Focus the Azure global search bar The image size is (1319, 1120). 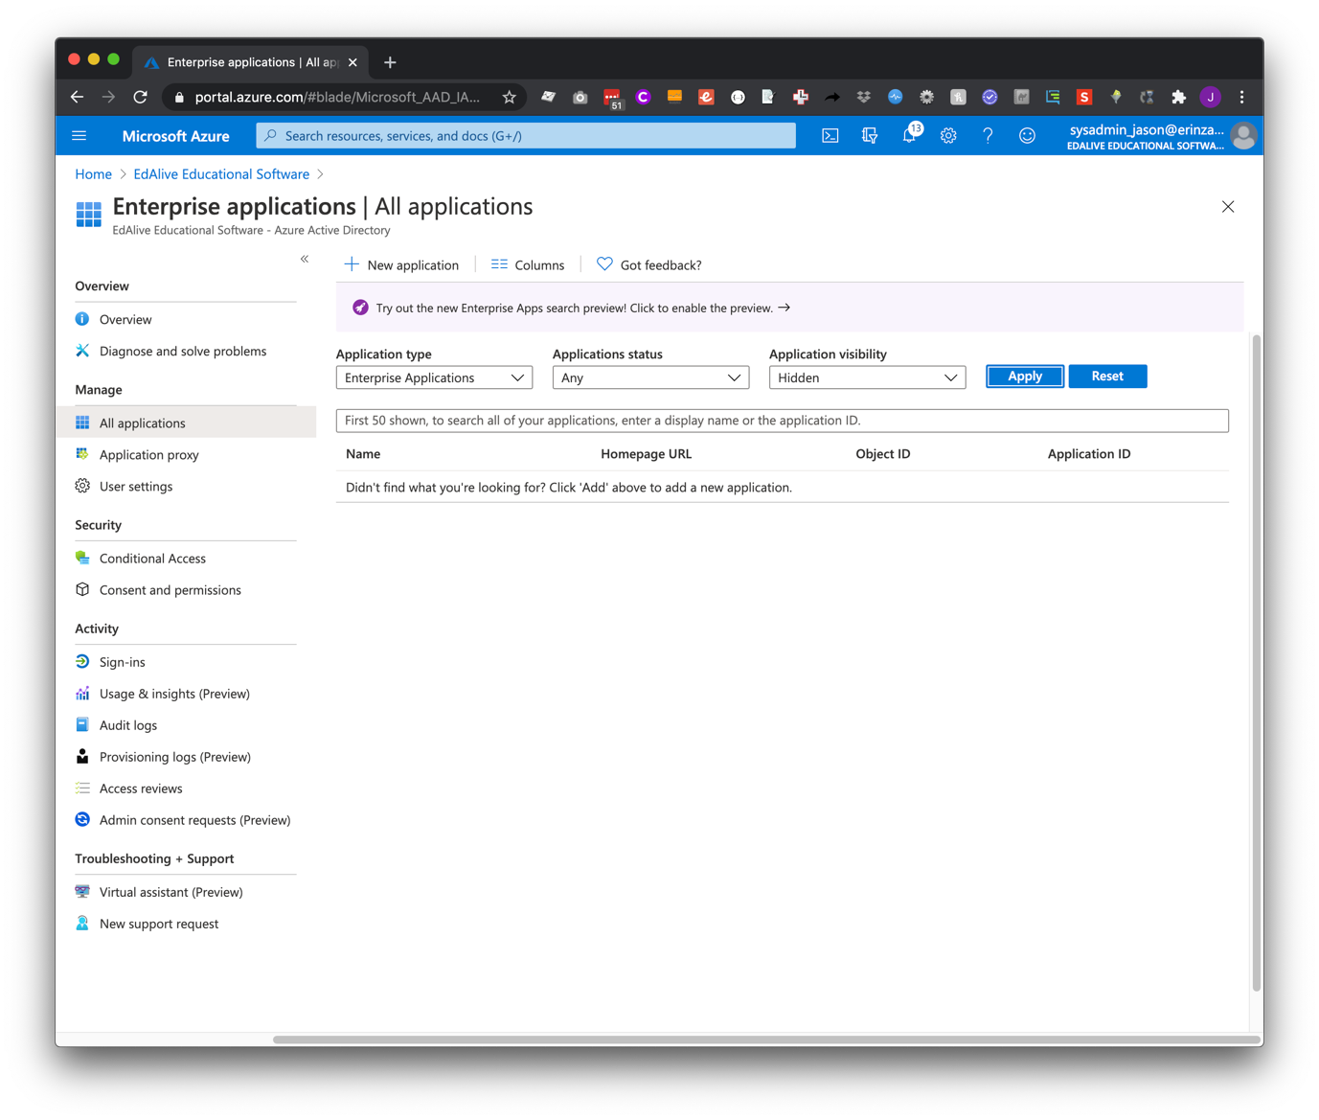click(x=526, y=136)
